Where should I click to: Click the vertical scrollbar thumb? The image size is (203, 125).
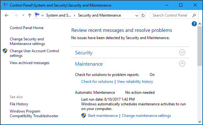pyautogui.click(x=200, y=44)
